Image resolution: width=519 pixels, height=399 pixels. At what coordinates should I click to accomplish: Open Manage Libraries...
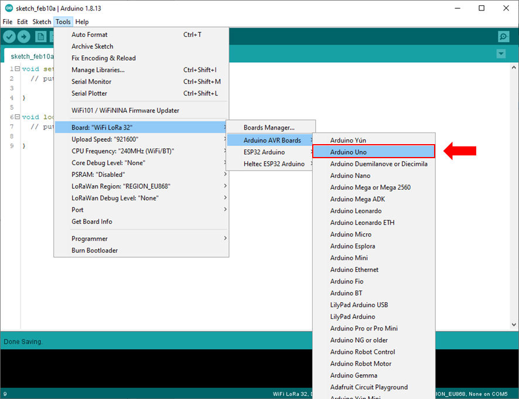(x=141, y=70)
